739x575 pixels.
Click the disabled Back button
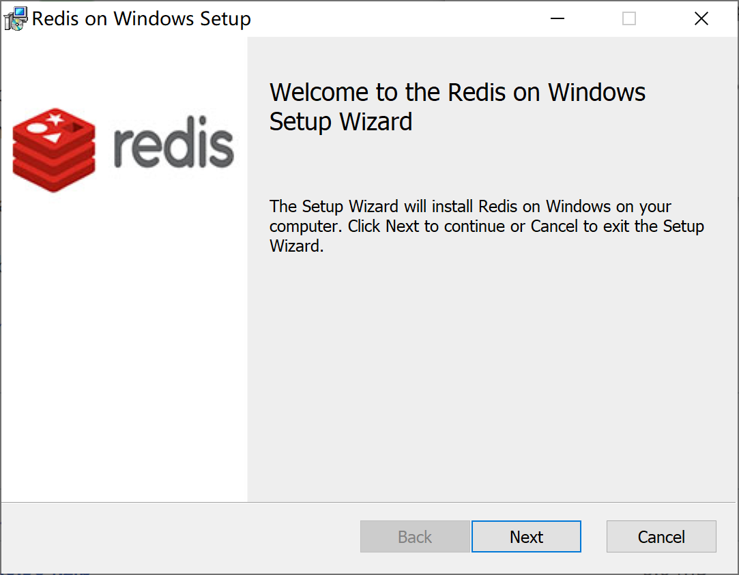click(x=415, y=537)
